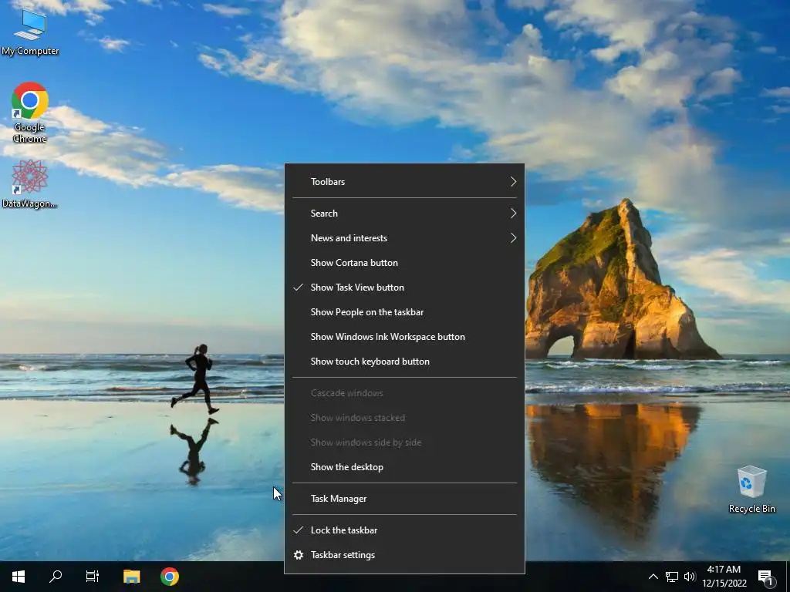Open the Action Center notifications icon
The width and height of the screenshot is (790, 592).
pyautogui.click(x=765, y=577)
